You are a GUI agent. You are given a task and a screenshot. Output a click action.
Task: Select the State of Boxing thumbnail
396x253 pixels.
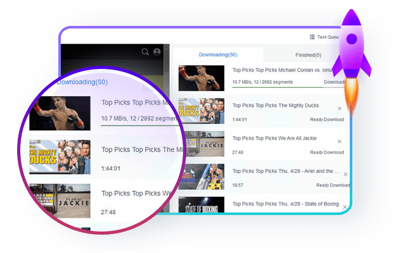click(201, 205)
